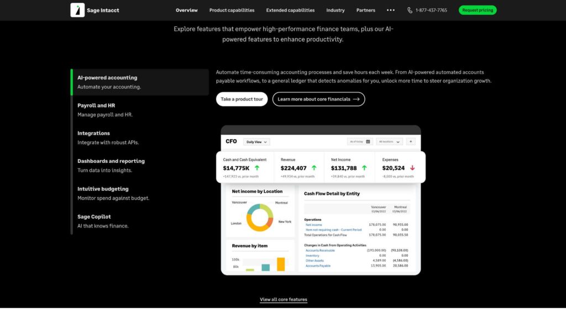This screenshot has width=566, height=318.
Task: Click the green up arrow beside Revenue
Action: [x=314, y=167]
